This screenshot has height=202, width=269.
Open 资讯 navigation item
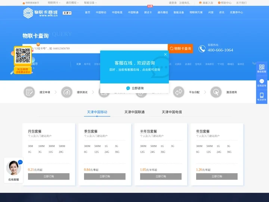(222, 12)
